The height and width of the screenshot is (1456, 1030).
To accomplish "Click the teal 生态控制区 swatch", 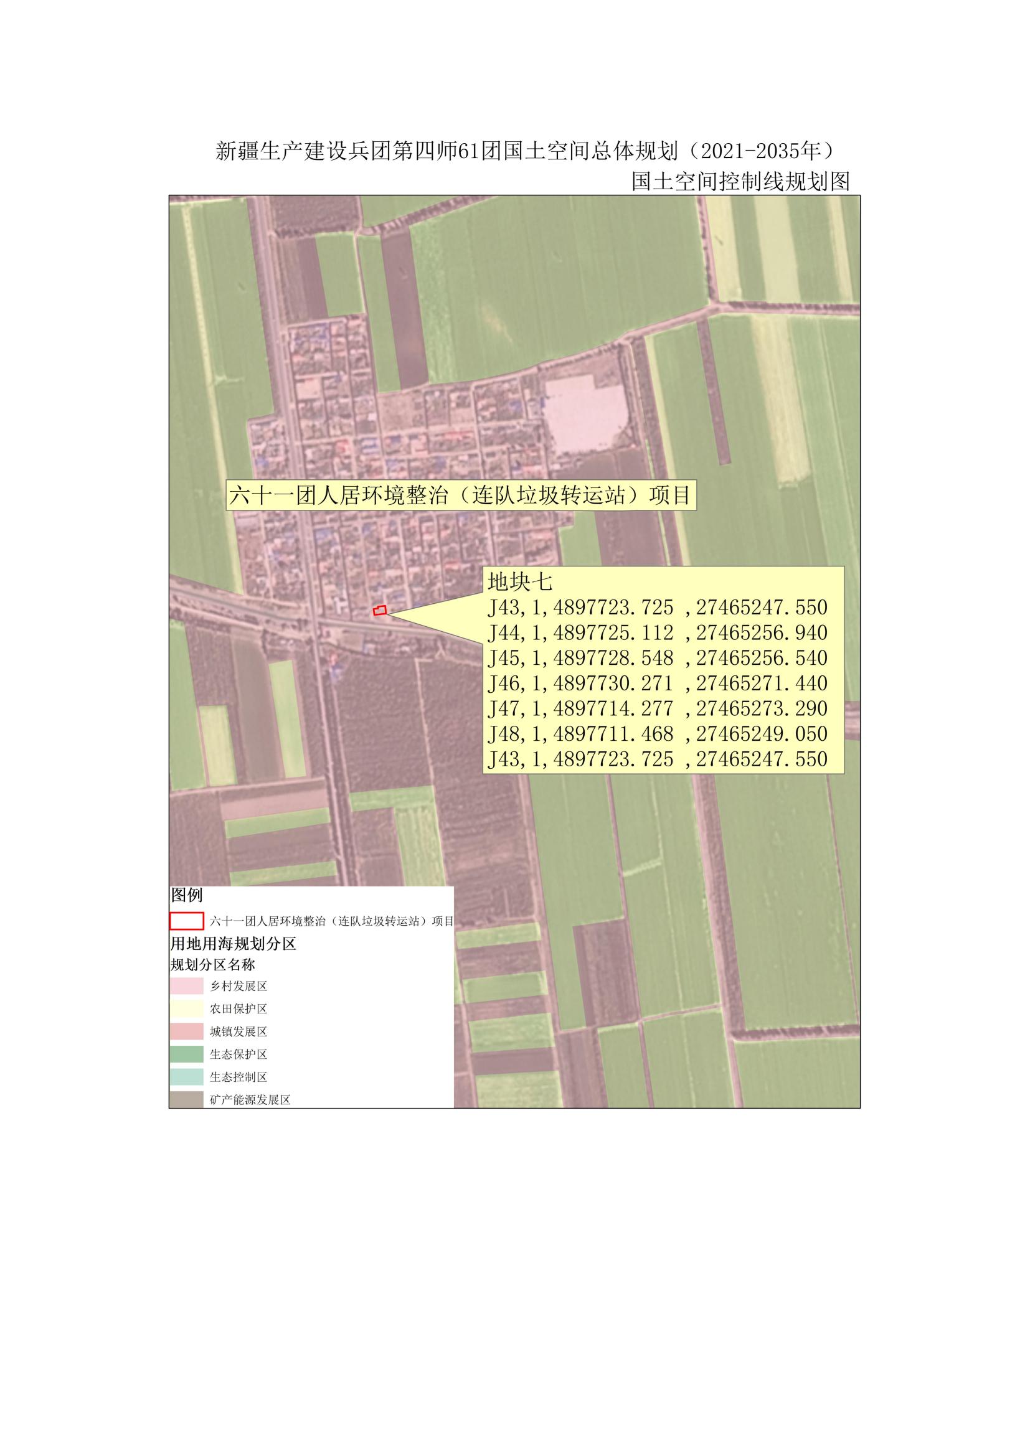I will [x=186, y=1077].
